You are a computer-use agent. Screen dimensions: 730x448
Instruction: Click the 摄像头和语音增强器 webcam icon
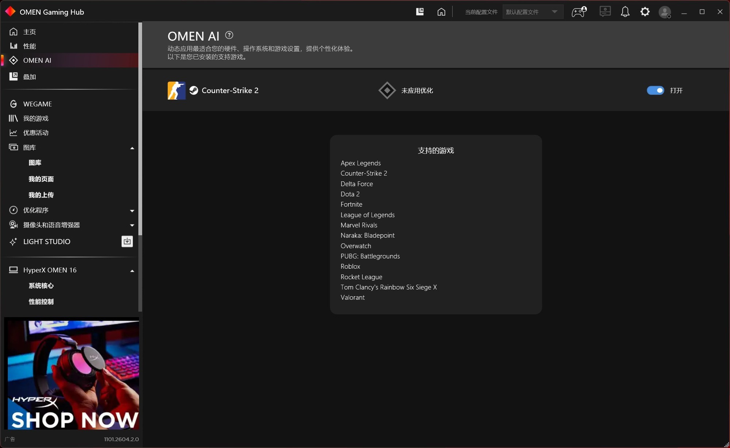14,225
